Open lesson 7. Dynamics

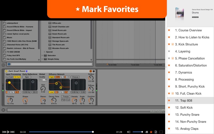pos(184,72)
